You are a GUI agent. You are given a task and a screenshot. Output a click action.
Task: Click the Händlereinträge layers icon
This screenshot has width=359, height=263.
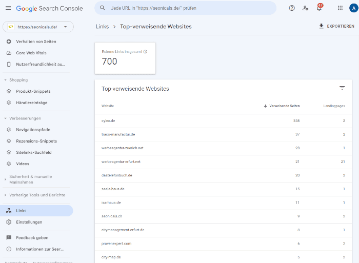click(9, 103)
